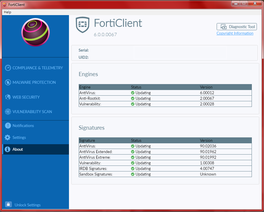264x212 pixels.
Task: Open the Help menu
Action: pos(8,12)
